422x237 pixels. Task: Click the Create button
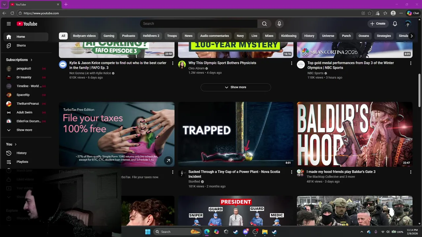(378, 24)
